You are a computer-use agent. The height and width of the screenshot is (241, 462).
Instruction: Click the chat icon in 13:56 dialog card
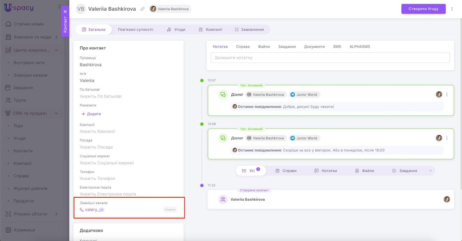[x=223, y=138]
